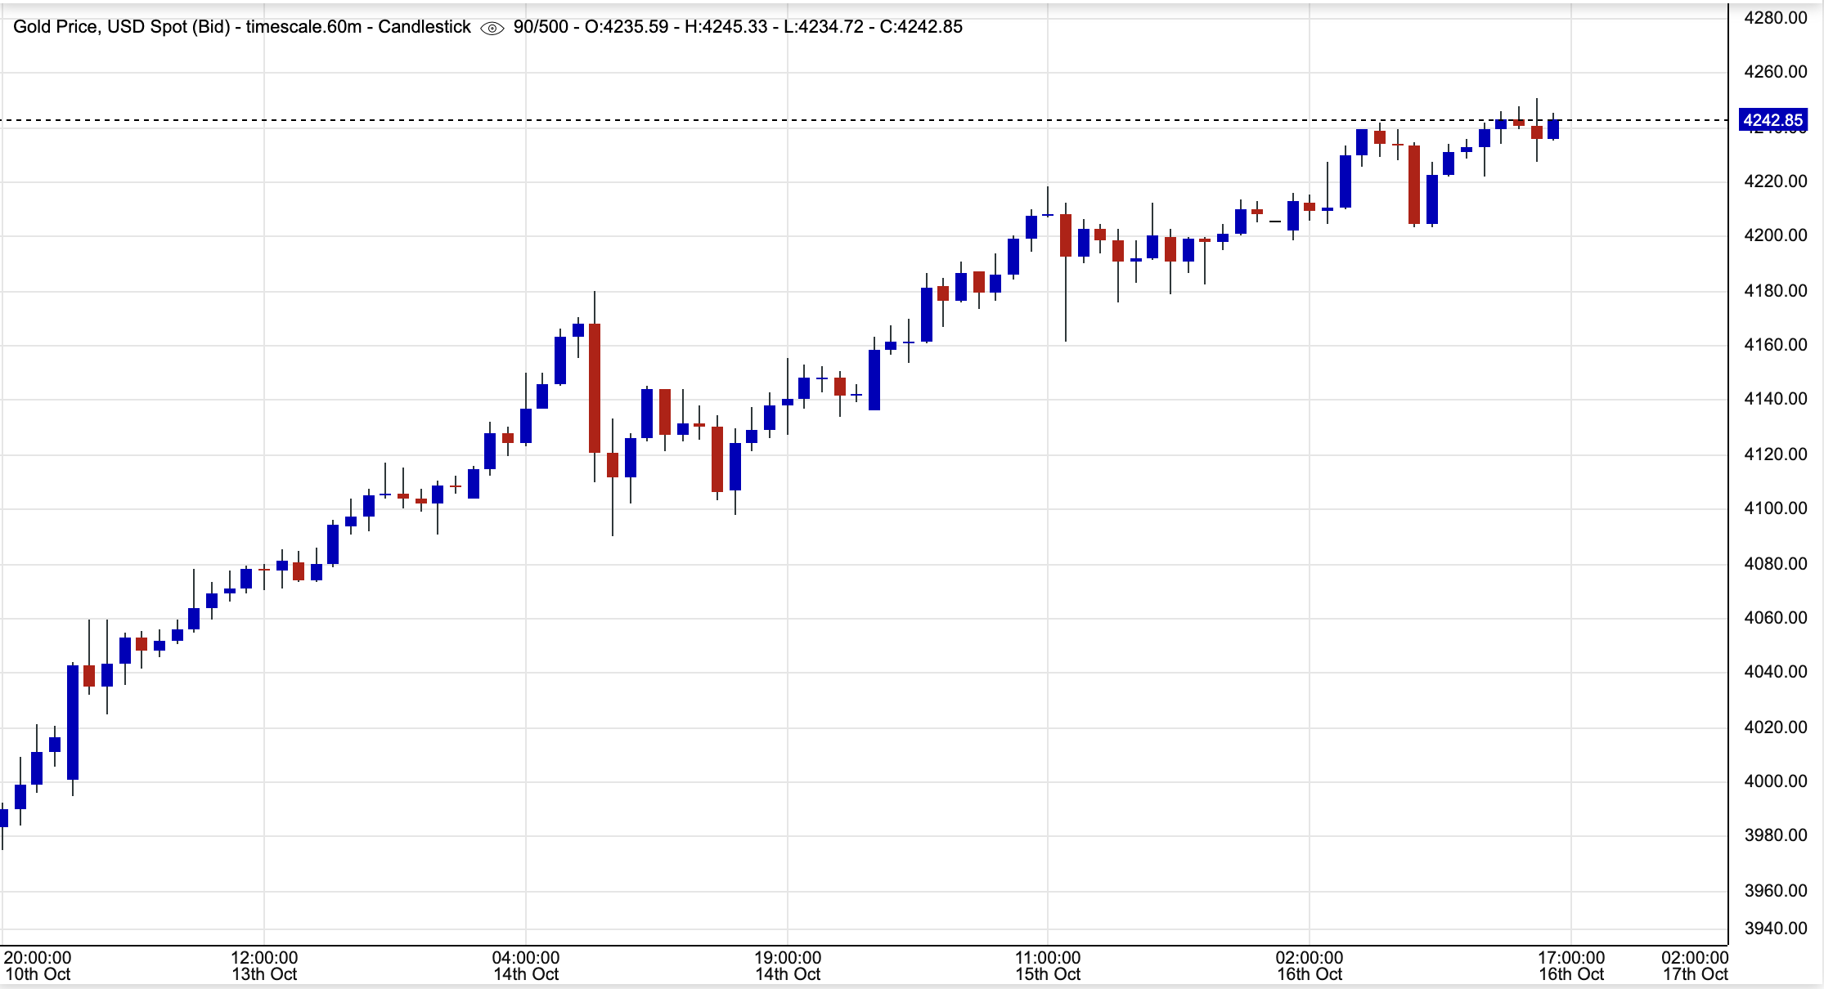Screen dimensions: 1824x989
Task: Toggle the eye visibility icon in chart header
Action: pyautogui.click(x=492, y=28)
